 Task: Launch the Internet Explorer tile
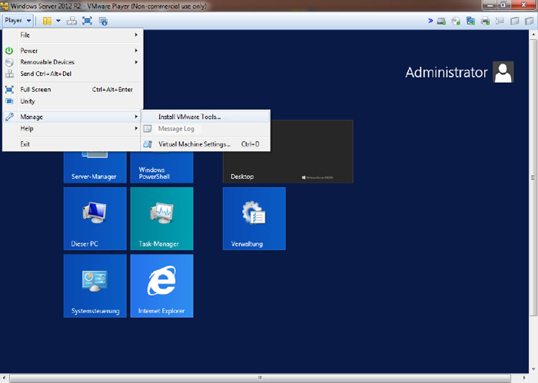(x=162, y=286)
